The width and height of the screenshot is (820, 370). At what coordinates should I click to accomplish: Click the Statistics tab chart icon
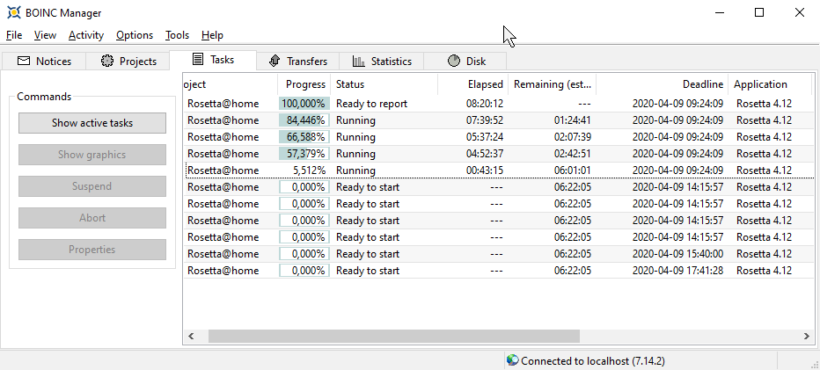tap(358, 62)
